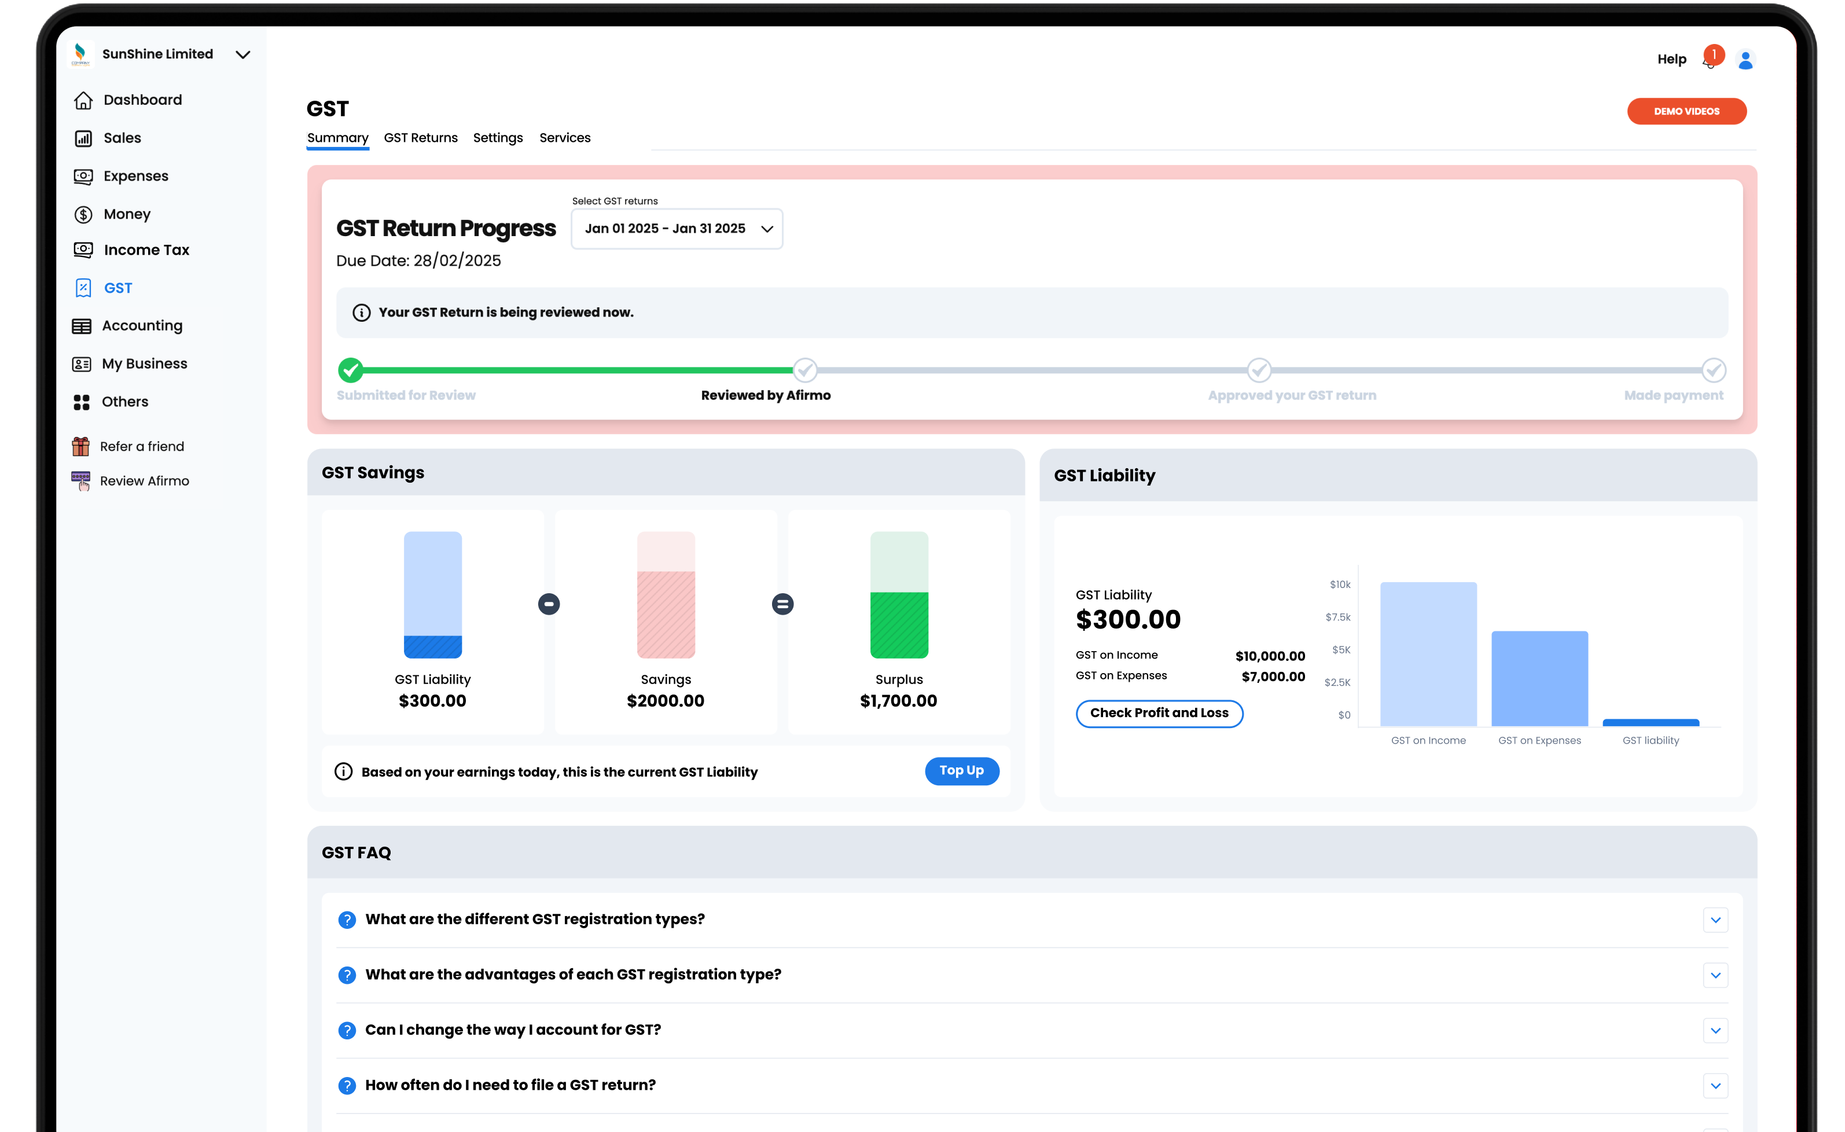The image size is (1845, 1132).
Task: Open the Select GST returns period dropdown
Action: point(677,229)
